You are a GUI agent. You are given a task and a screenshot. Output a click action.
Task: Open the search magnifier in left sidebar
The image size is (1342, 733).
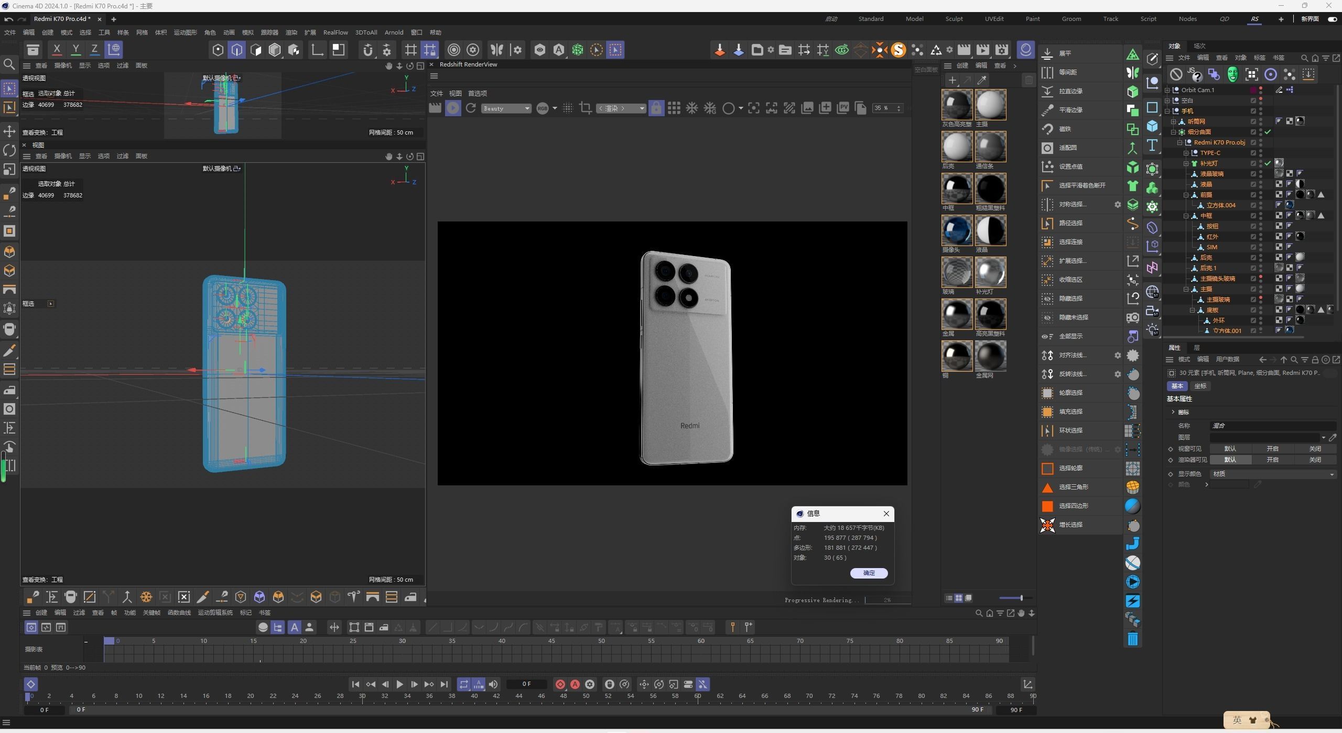pyautogui.click(x=9, y=65)
